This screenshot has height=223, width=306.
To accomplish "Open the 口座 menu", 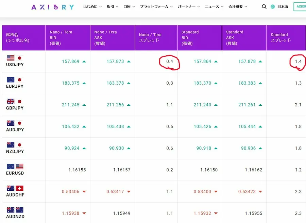I will 129,7.
